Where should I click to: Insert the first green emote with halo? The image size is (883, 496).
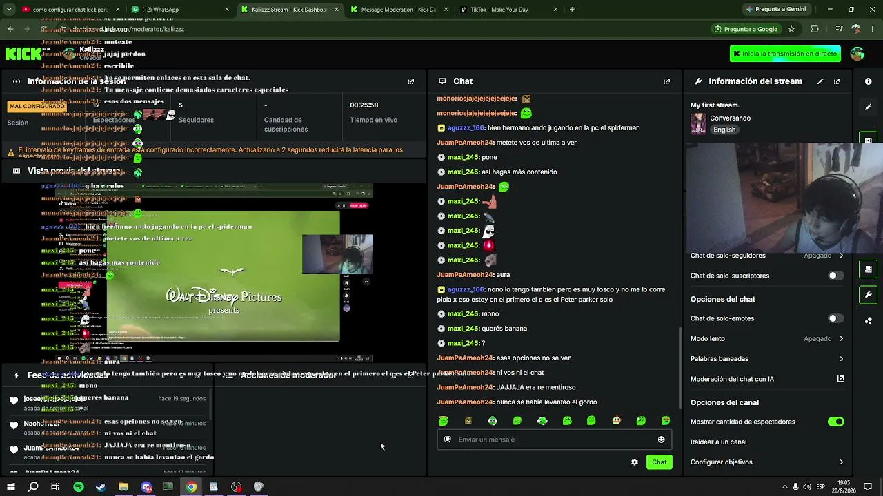click(444, 421)
